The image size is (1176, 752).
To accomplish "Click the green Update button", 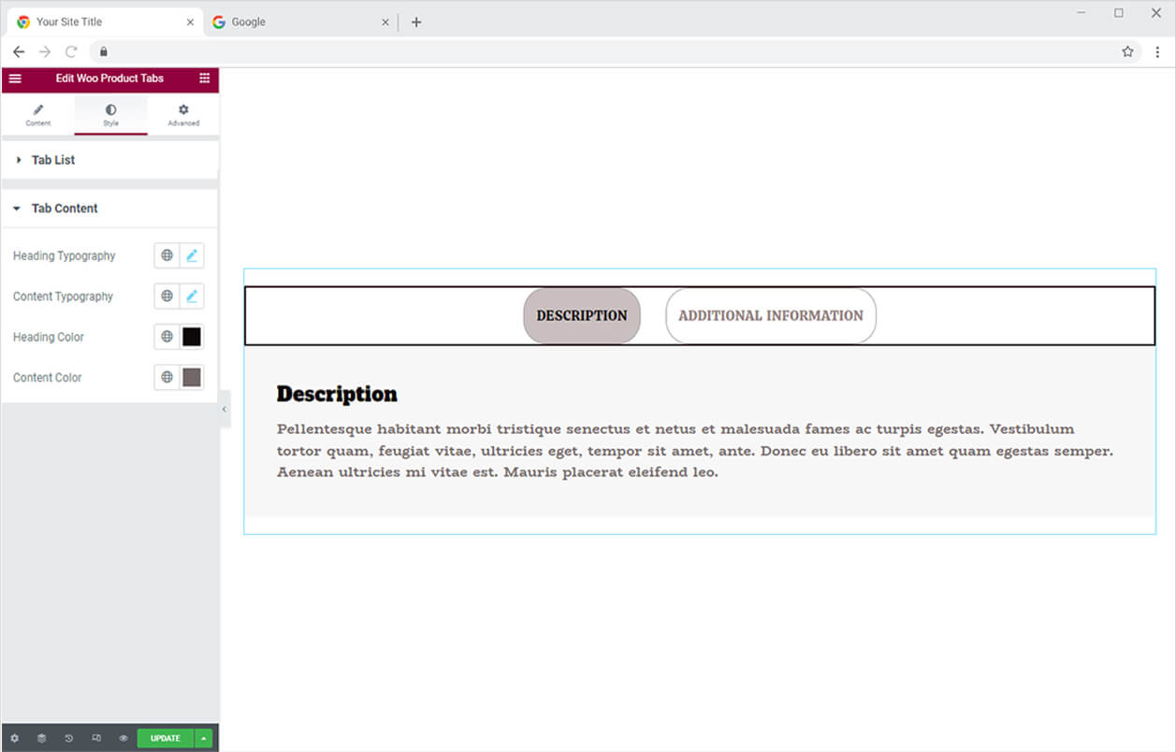I will tap(165, 738).
